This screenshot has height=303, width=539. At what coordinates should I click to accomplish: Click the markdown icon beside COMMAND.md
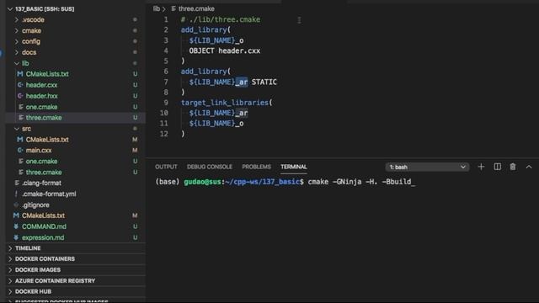[x=16, y=226]
